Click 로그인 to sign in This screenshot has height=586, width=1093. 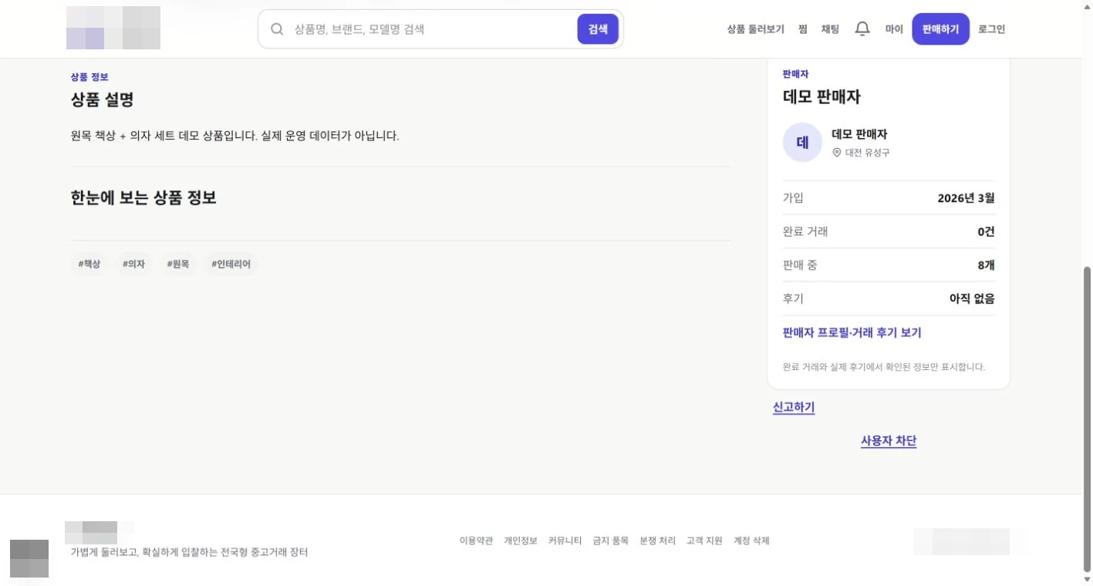click(x=992, y=29)
